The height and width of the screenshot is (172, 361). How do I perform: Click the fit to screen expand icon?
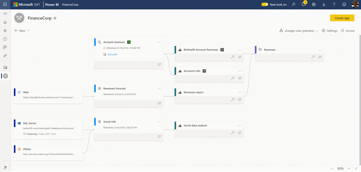click(x=356, y=168)
